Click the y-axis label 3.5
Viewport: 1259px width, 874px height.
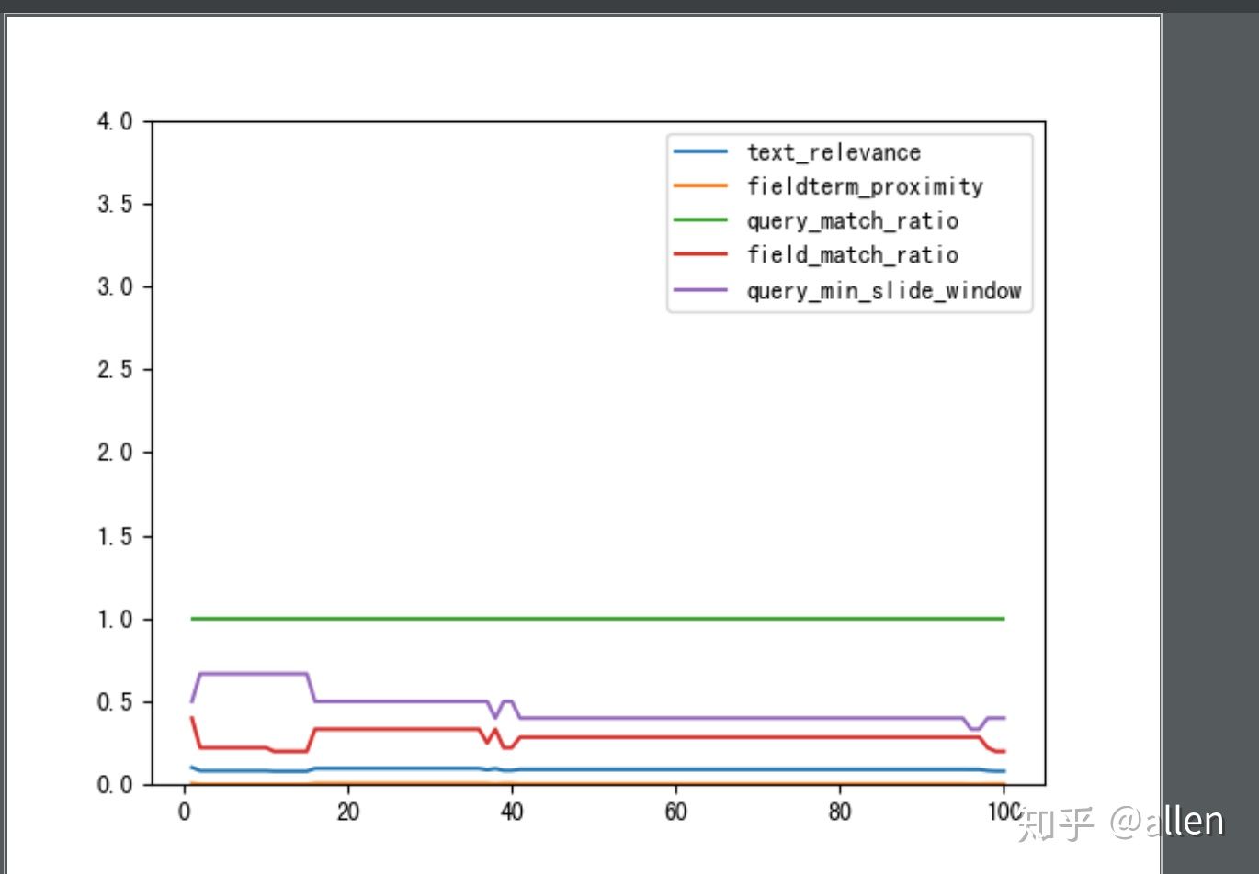[x=115, y=204]
